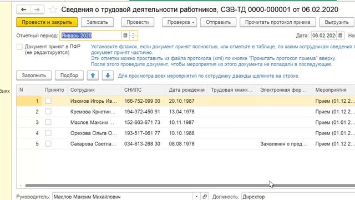Click the Трудовая книжка column header

(x=233, y=90)
